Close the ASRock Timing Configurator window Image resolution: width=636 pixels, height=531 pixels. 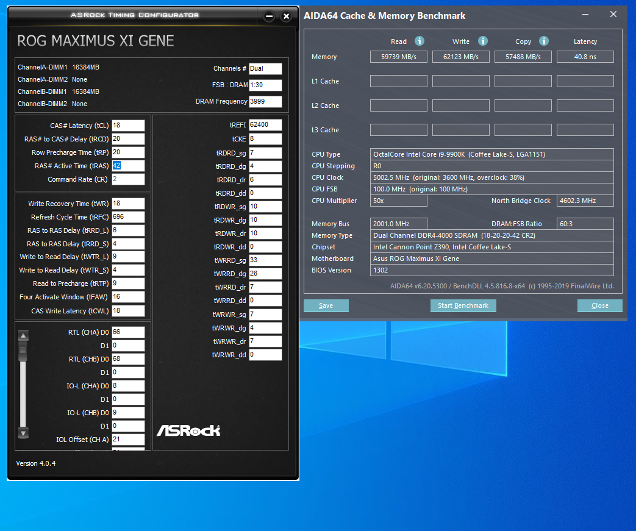[x=287, y=16]
